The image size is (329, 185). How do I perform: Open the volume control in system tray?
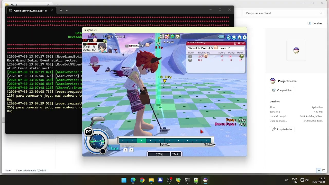[307, 180]
